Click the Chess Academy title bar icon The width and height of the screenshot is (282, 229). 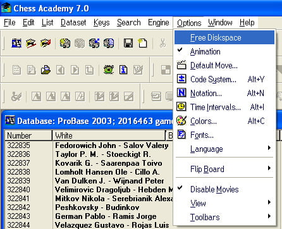pos(6,8)
